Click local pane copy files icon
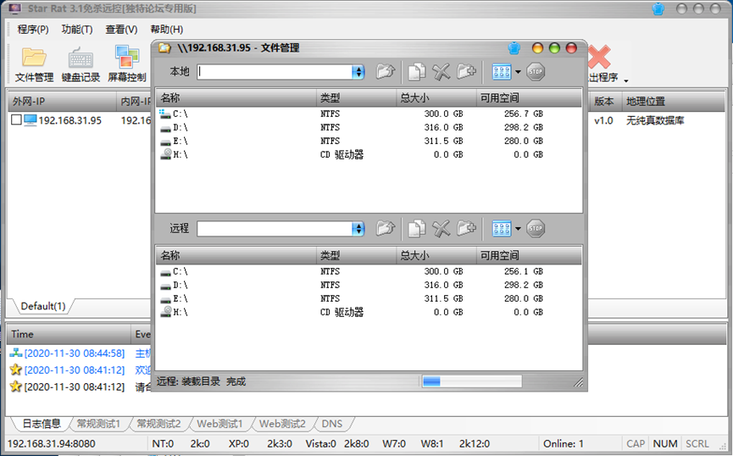The image size is (733, 456). (417, 71)
